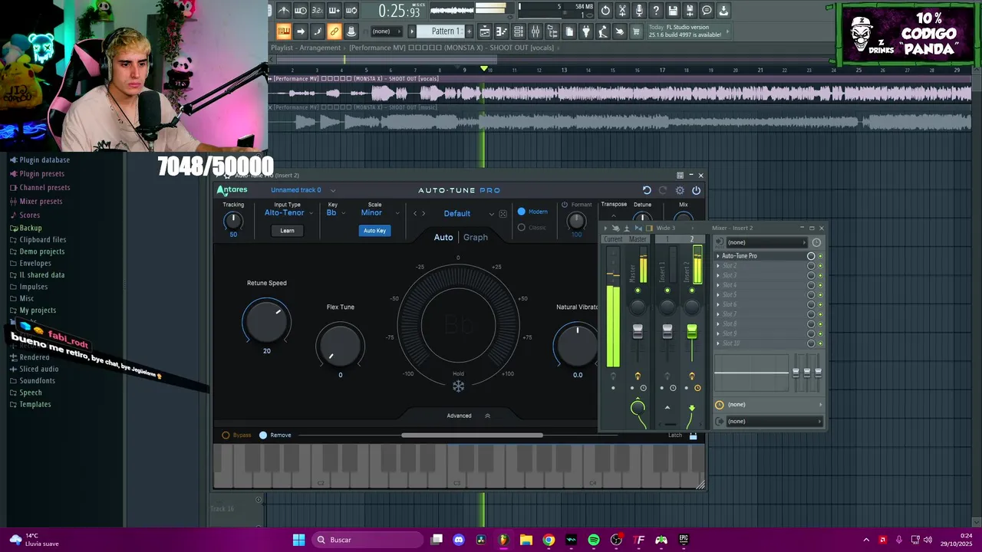
Task: Click the Insert 2 green volume fader
Action: (x=692, y=332)
